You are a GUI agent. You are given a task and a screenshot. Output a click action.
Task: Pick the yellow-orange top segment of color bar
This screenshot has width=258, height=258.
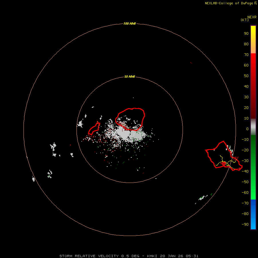[253, 40]
